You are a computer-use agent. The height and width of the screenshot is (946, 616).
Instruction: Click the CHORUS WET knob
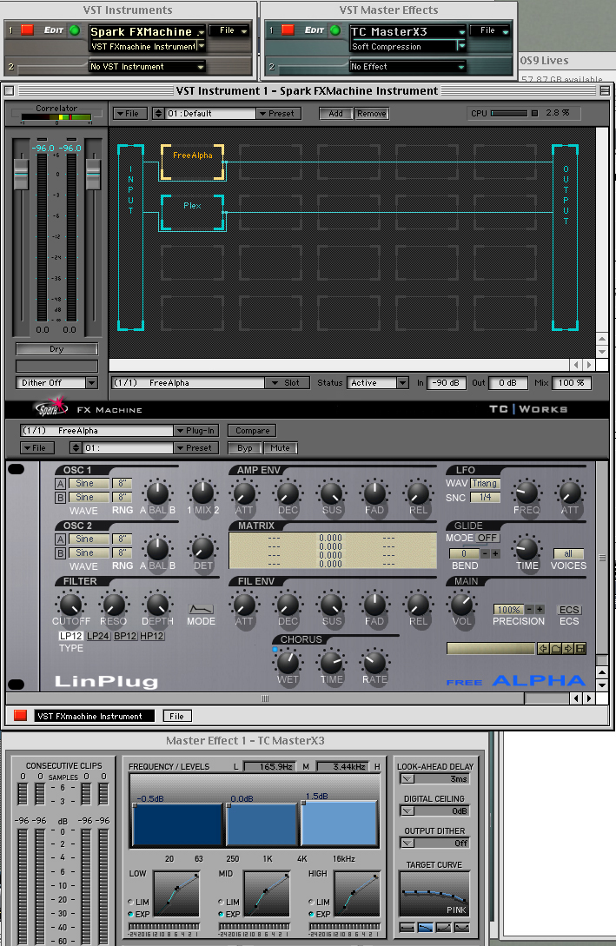[288, 662]
